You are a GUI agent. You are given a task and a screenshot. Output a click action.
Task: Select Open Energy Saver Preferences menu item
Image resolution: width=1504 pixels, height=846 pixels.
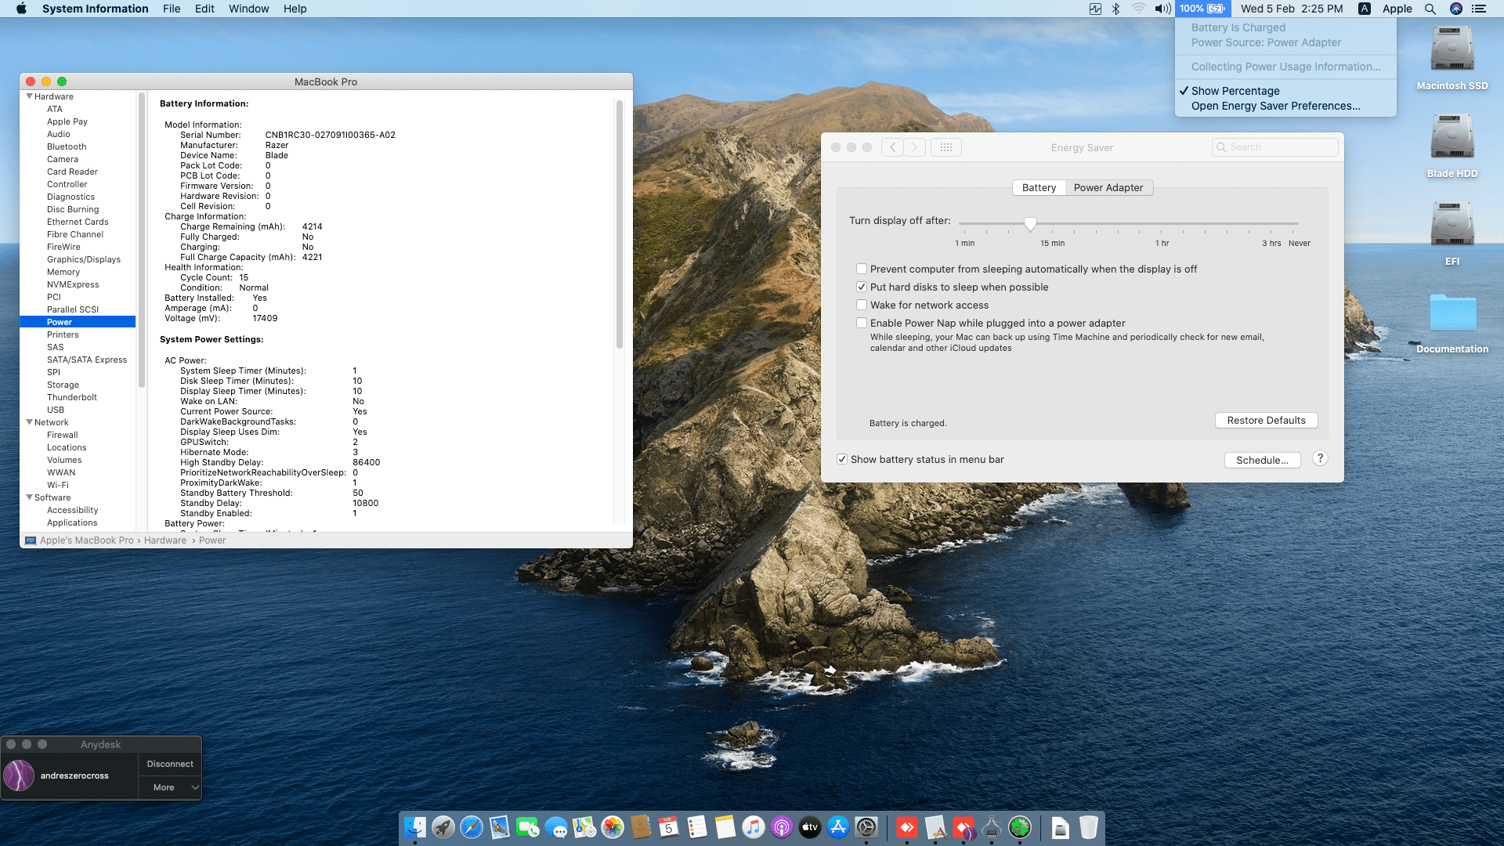1275,107
